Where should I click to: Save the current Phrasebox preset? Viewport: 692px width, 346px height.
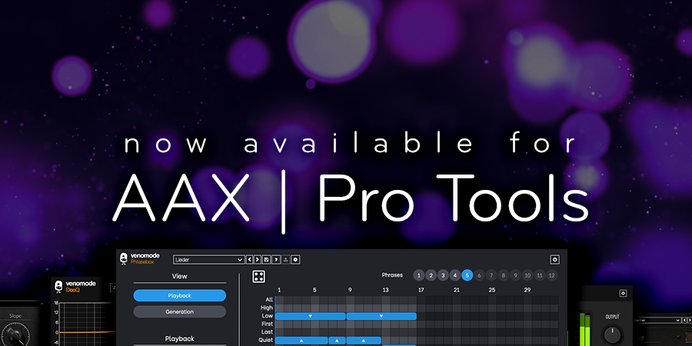266,260
